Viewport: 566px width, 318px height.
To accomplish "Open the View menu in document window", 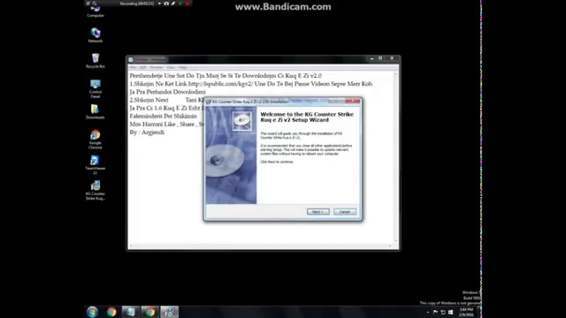I will 171,68.
